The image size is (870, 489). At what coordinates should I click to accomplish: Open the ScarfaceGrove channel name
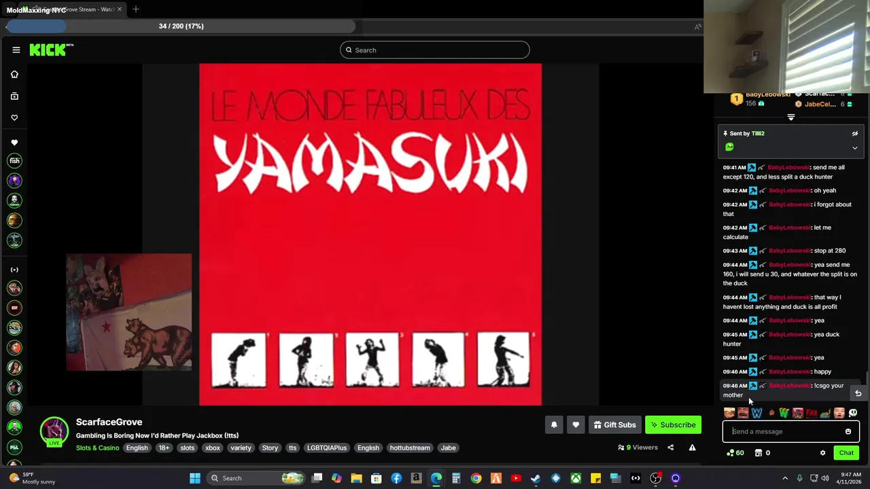click(109, 422)
